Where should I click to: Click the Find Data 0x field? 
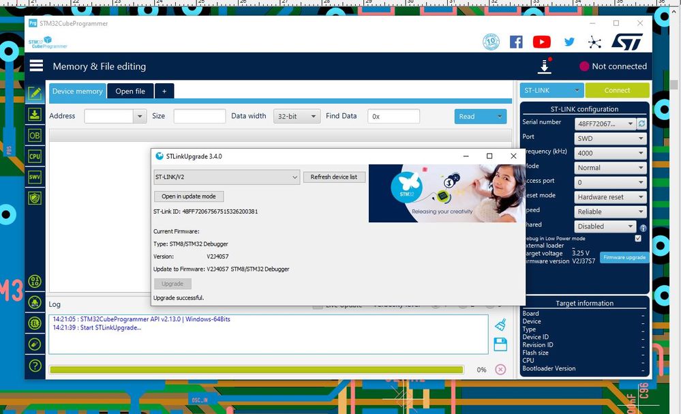point(393,117)
